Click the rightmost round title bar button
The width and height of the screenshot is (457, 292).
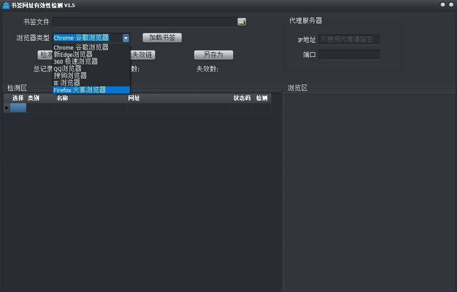pyautogui.click(x=451, y=5)
